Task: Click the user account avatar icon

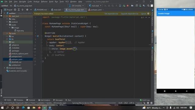Action: tap(152, 6)
